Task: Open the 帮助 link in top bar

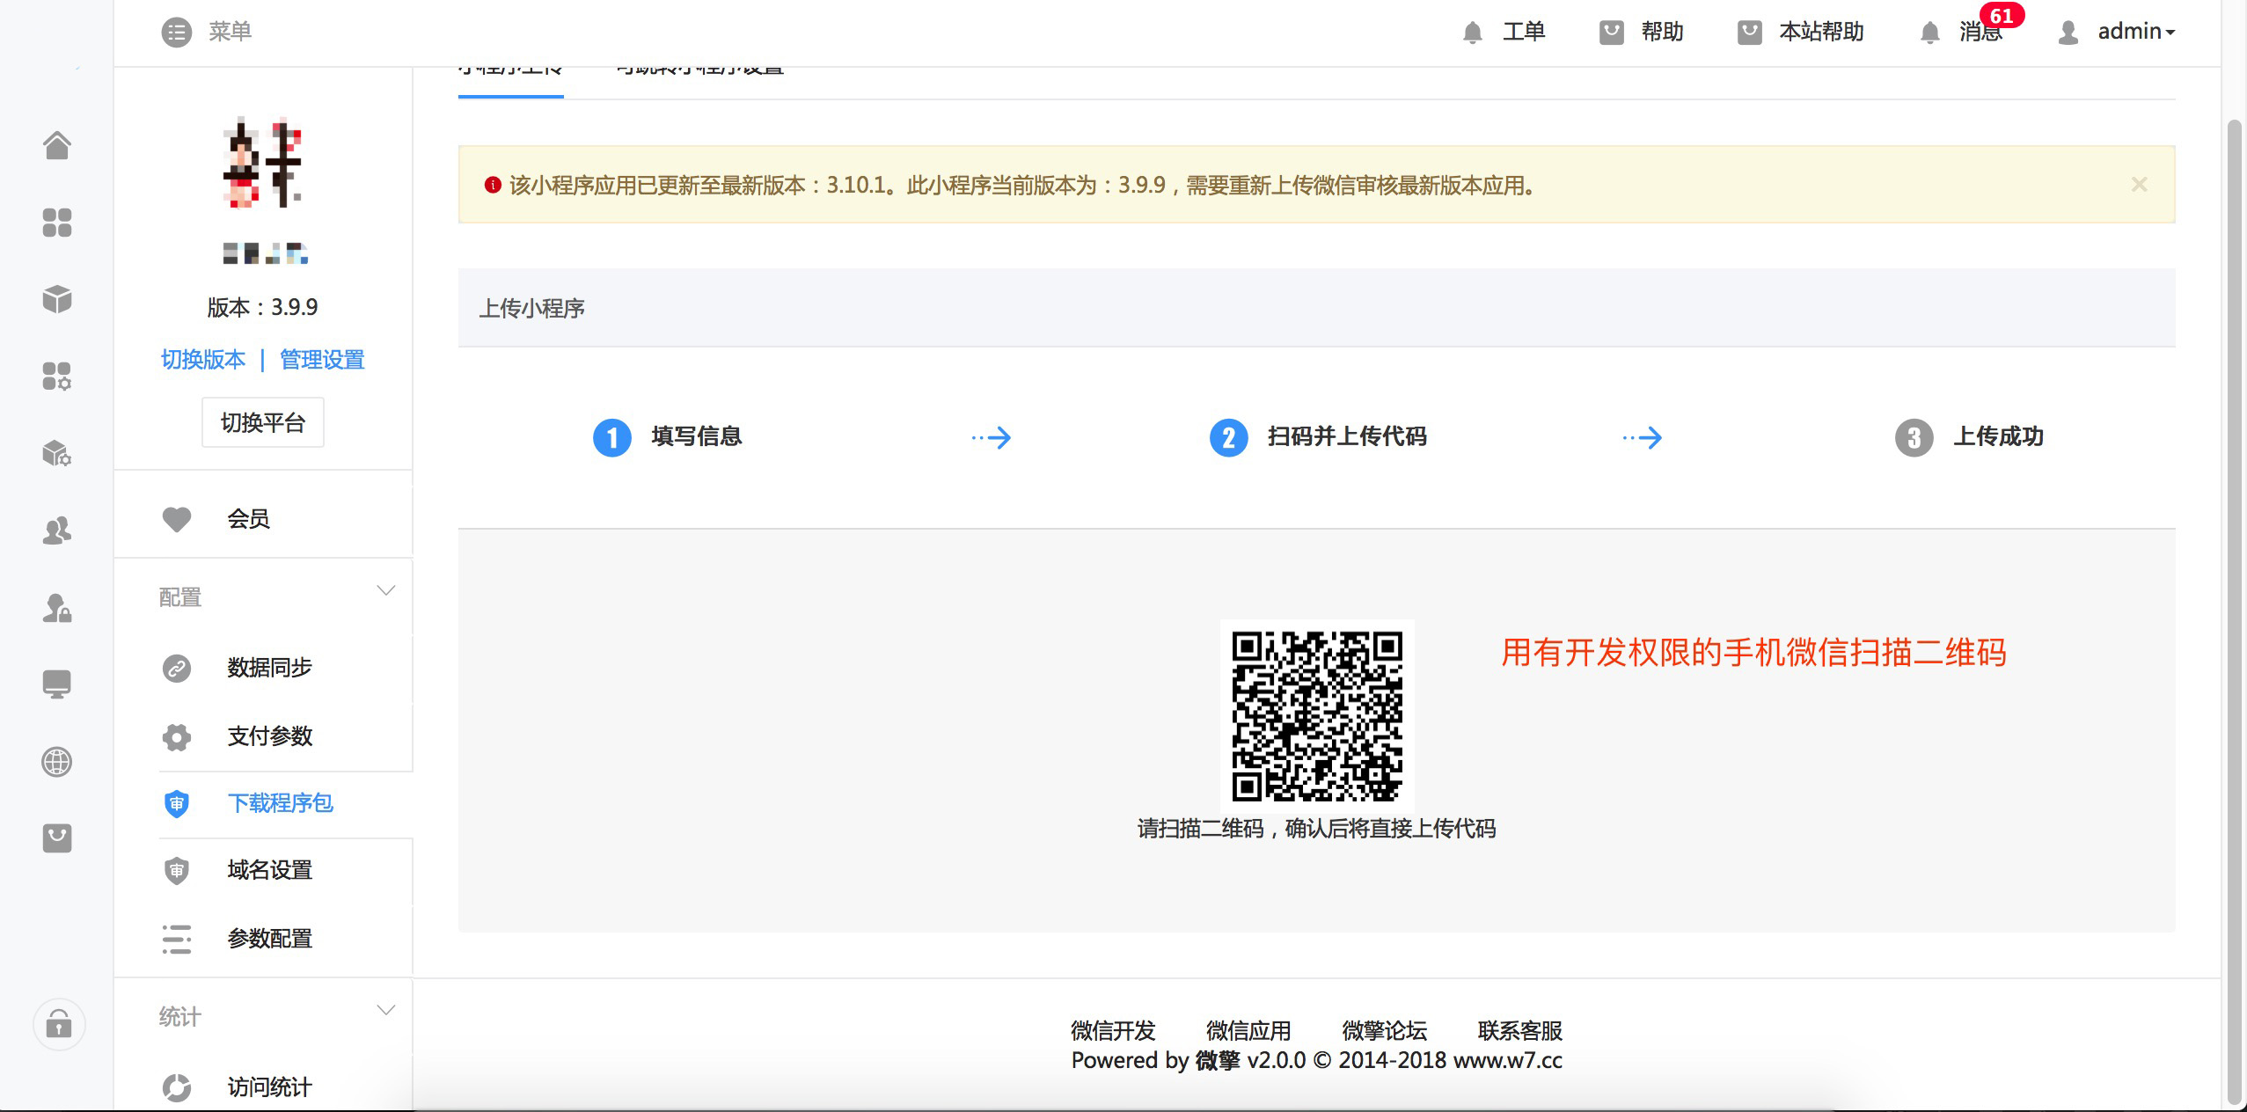Action: click(1662, 32)
